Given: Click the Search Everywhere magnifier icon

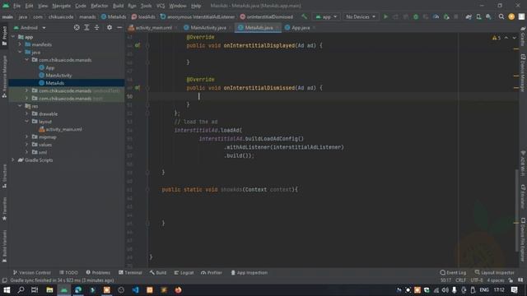Looking at the screenshot, I should [x=501, y=16].
